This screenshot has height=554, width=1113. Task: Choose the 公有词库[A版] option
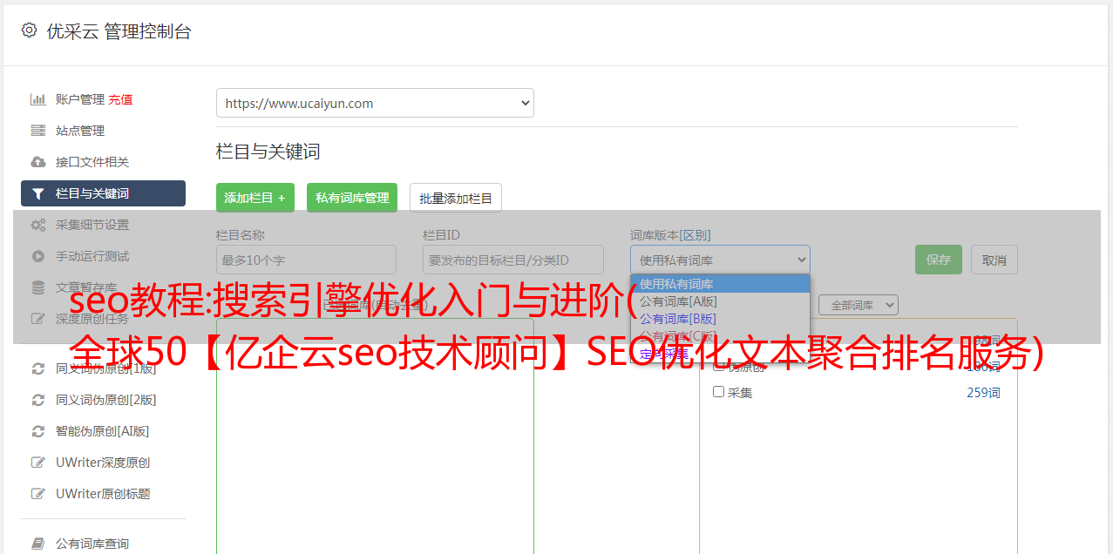720,301
